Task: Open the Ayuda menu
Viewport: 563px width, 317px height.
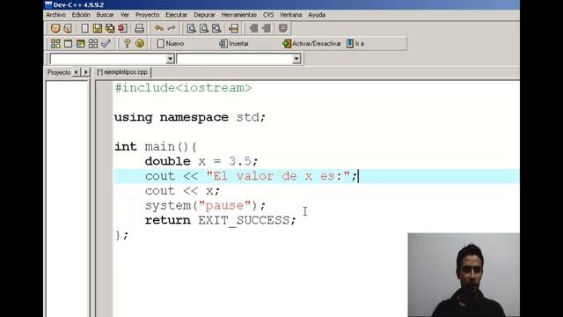Action: pos(317,15)
